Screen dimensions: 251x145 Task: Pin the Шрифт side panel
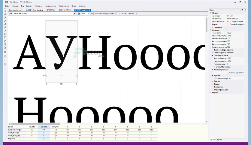(243, 10)
